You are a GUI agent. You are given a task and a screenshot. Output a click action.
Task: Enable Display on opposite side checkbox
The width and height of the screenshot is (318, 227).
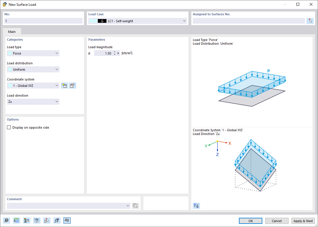tap(9, 127)
